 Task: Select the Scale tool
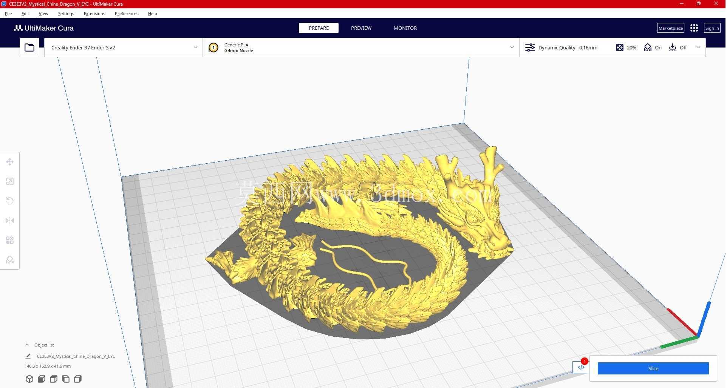tap(10, 182)
